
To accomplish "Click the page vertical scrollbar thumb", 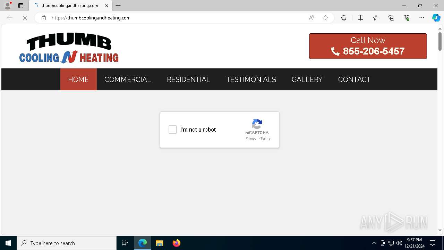I will (440, 41).
